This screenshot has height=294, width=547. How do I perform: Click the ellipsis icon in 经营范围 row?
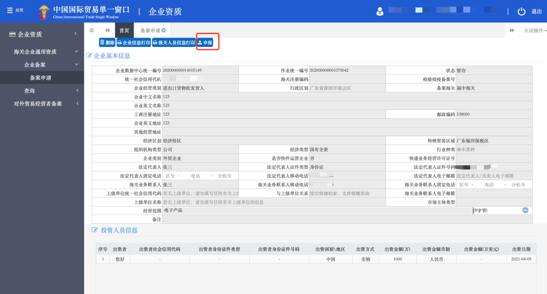525,210
